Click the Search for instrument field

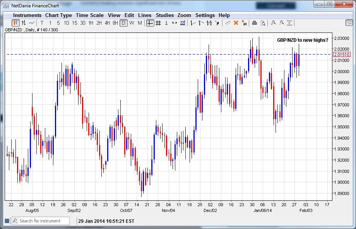coord(41,221)
